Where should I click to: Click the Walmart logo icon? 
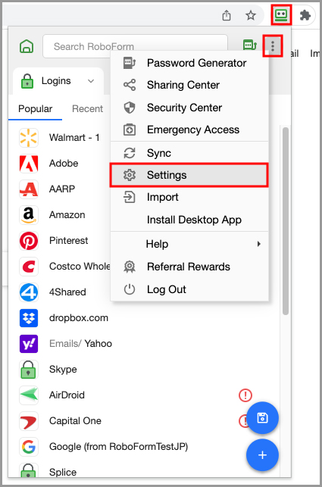point(29,138)
